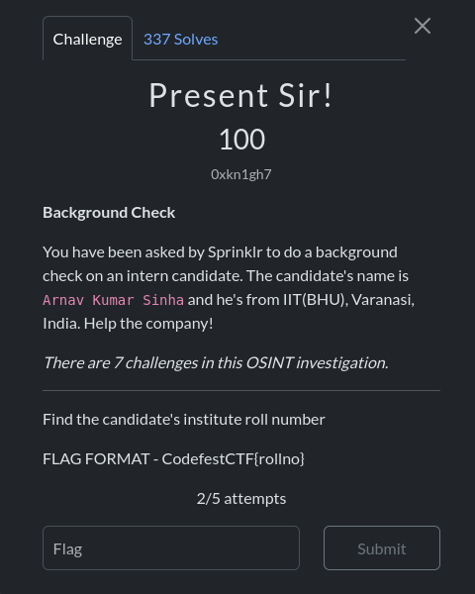
Task: Click the FLAG FORMAT CodefestCTF{rollno} line
Action: 173,459
